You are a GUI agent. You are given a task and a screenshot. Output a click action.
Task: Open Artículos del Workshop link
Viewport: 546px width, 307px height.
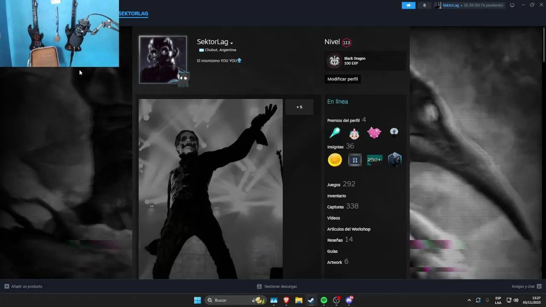coord(349,229)
